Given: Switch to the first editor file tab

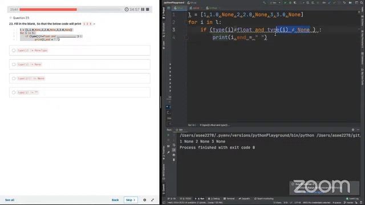Looking at the screenshot, I should 179,8.
